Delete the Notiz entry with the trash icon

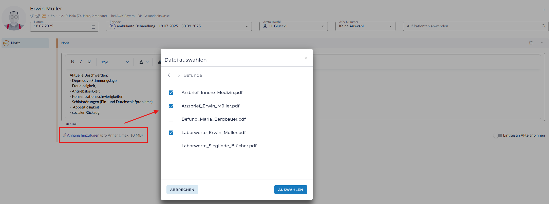(x=531, y=43)
